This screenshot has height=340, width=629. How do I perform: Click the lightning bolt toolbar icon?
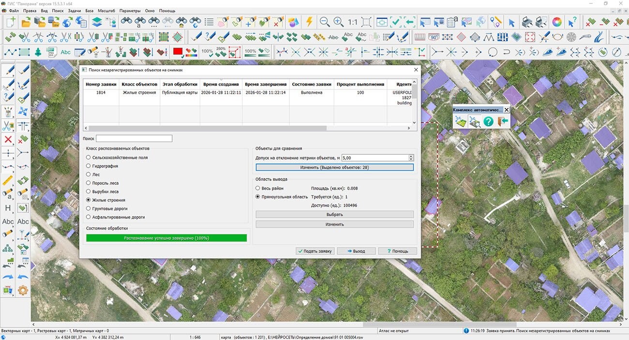(x=309, y=22)
